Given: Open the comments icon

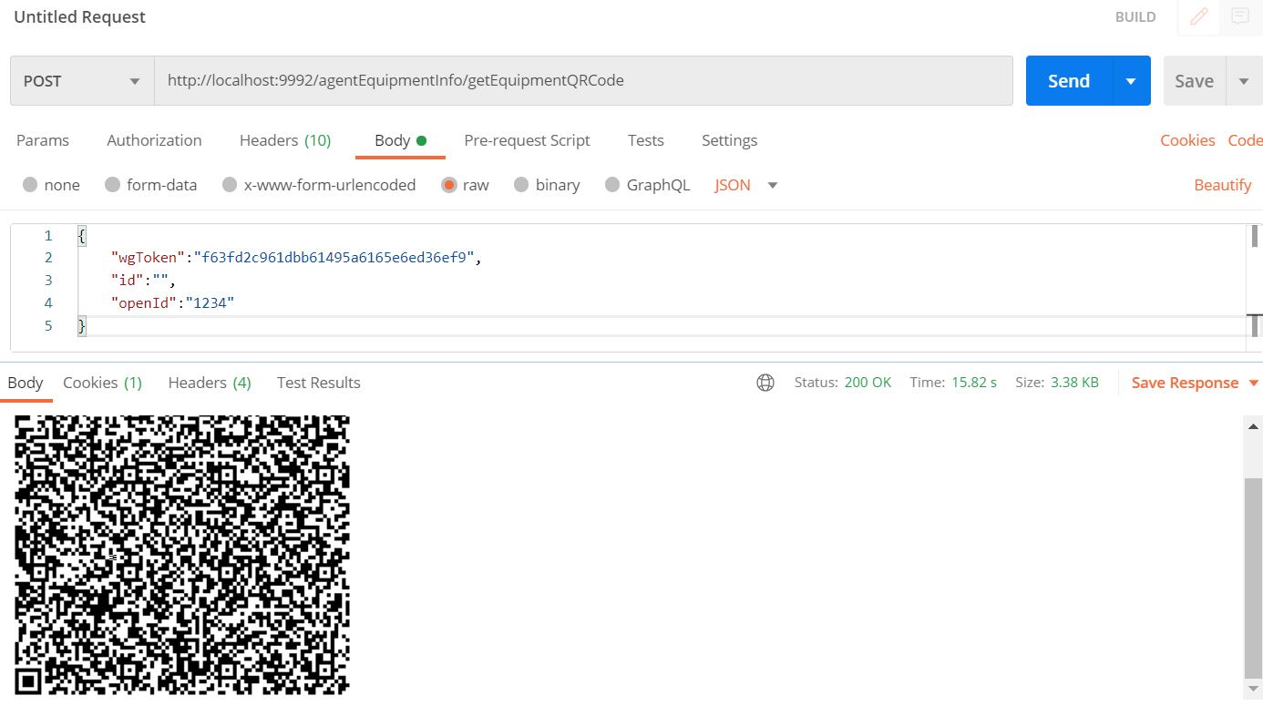Looking at the screenshot, I should (1239, 16).
